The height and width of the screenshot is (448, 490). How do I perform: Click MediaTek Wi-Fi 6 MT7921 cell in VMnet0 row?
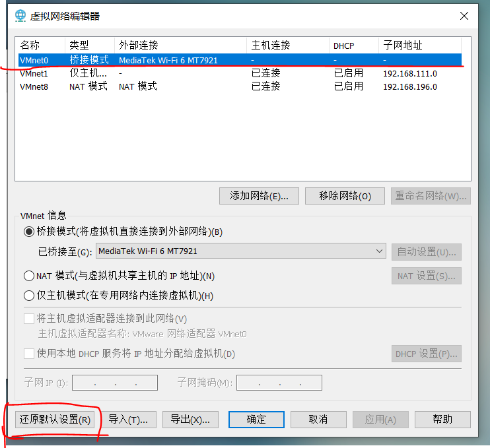coord(168,60)
